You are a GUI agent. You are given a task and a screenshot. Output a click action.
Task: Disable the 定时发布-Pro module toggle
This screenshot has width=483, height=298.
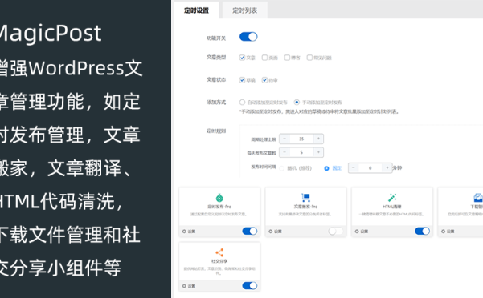pos(249,231)
